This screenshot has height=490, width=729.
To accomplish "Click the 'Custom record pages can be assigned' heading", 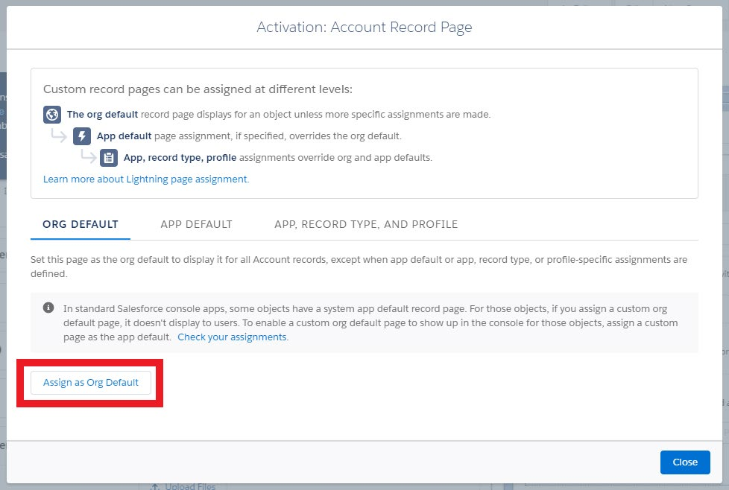I will click(x=198, y=89).
